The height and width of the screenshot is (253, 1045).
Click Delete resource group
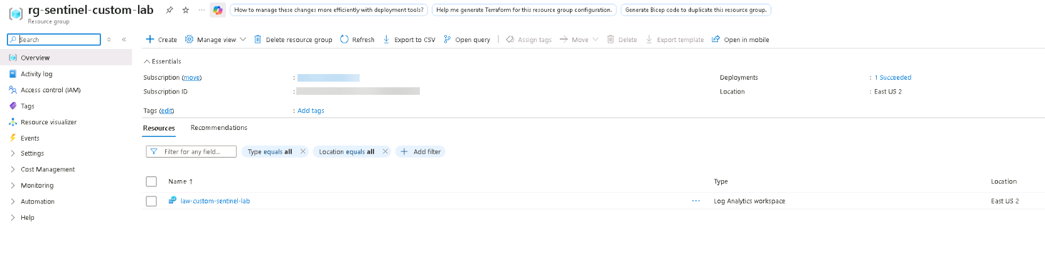tap(293, 40)
